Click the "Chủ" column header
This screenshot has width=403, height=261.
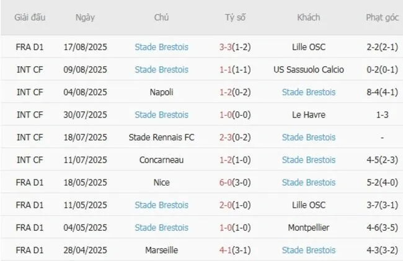161,17
